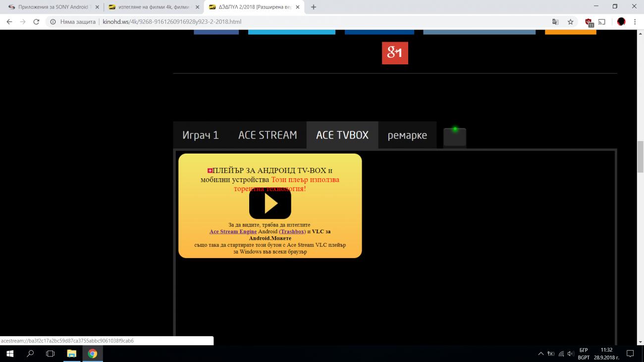Image resolution: width=644 pixels, height=362 pixels.
Task: Click the translate page icon
Action: coord(555,22)
